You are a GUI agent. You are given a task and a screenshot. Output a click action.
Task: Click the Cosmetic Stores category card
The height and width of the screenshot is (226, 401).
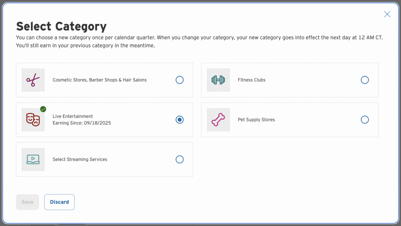pos(105,80)
